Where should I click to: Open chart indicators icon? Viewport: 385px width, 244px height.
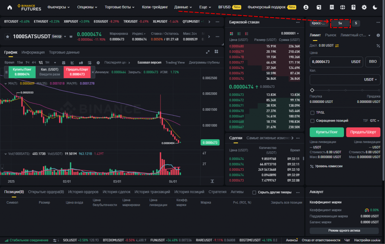pos(72,63)
